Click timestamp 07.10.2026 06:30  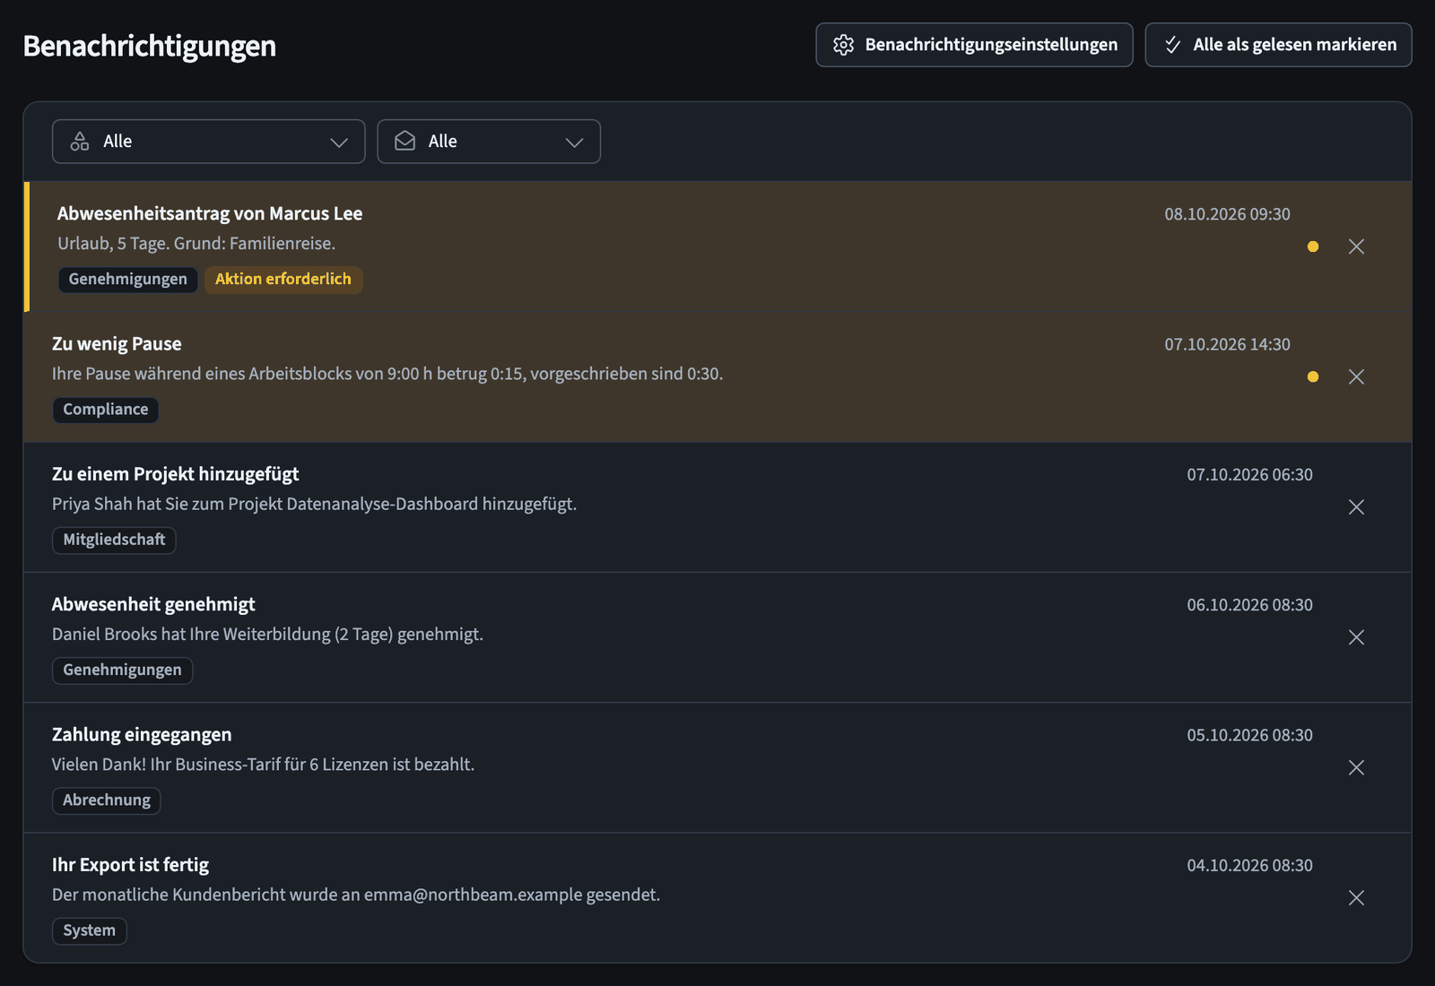[1249, 475]
